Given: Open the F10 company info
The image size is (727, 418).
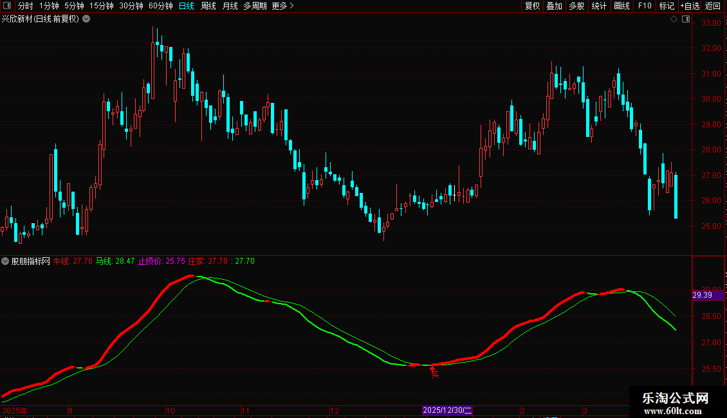Looking at the screenshot, I should (x=645, y=6).
